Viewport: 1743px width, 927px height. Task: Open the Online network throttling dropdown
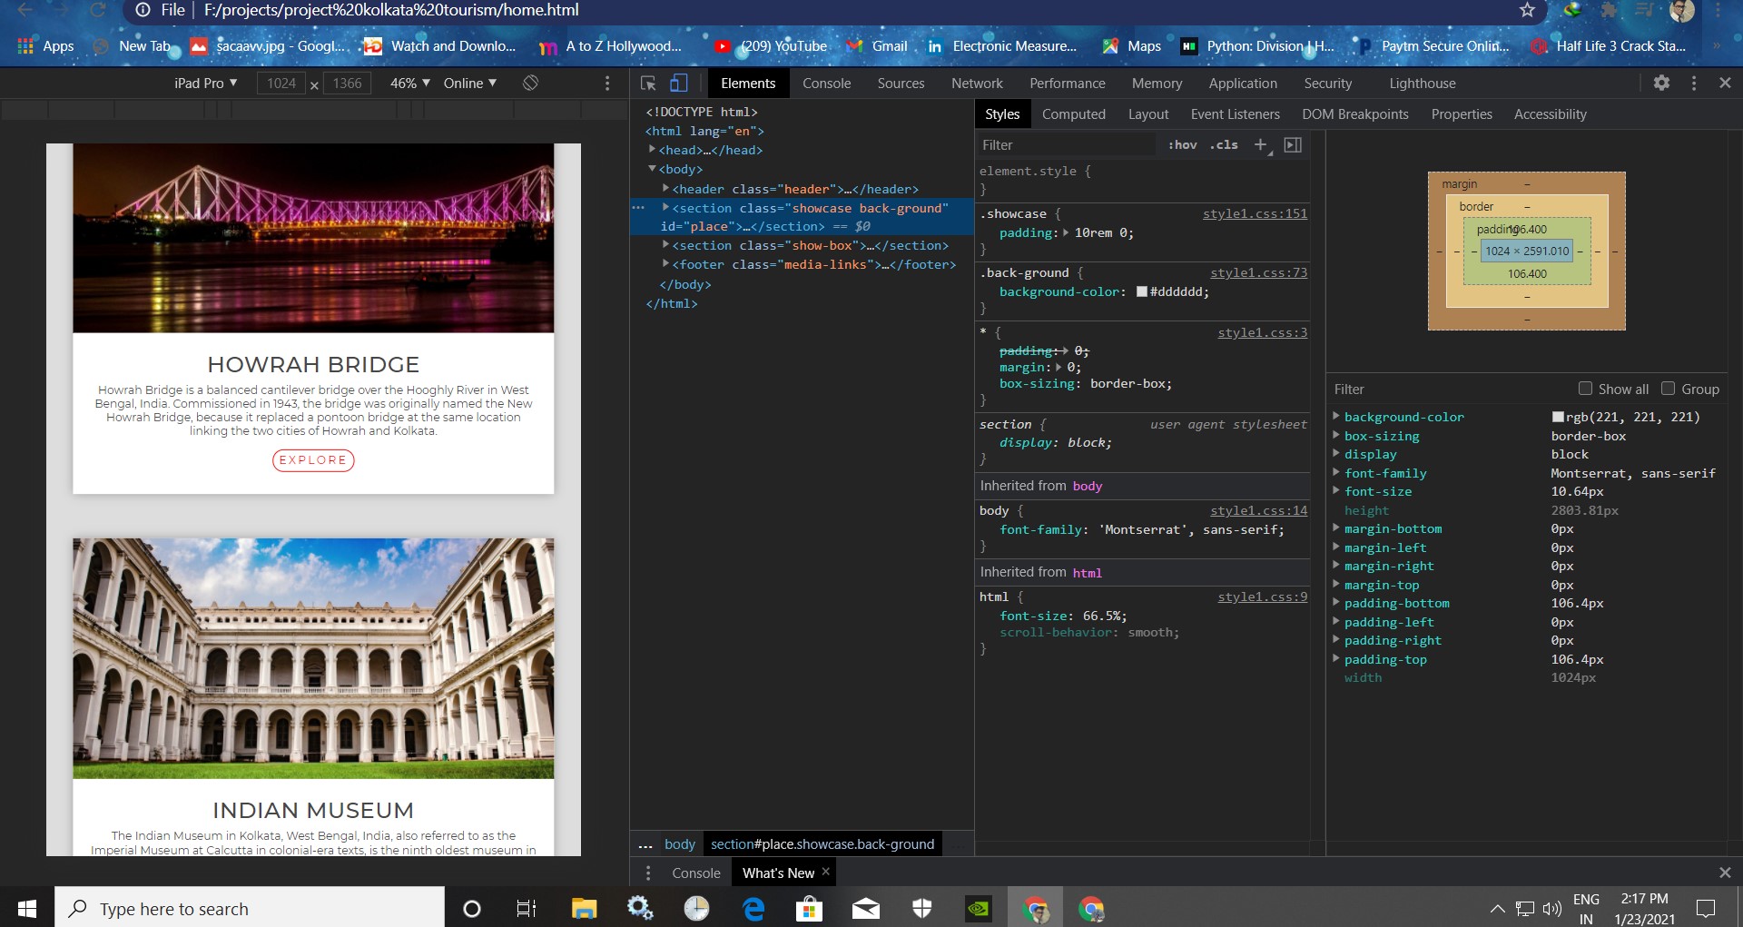pos(468,83)
